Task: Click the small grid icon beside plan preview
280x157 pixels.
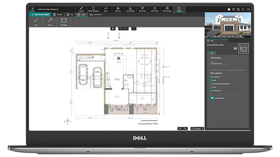Action: point(235,48)
